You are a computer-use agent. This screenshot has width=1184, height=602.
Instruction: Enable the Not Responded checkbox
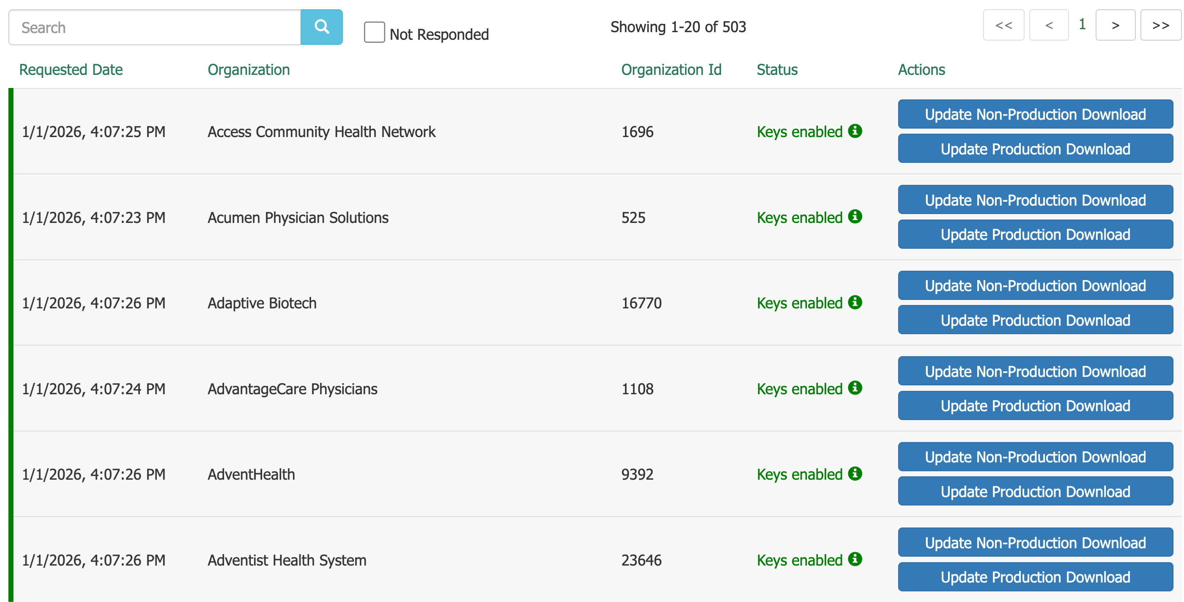[x=374, y=32]
